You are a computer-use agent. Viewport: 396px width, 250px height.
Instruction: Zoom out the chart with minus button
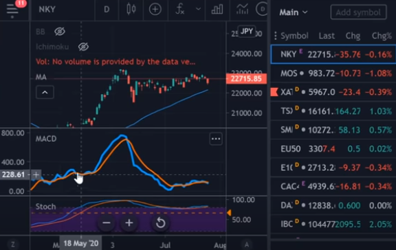107,223
